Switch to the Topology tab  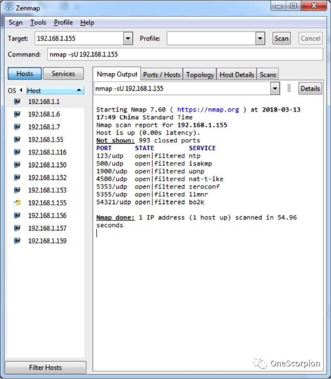pos(200,75)
